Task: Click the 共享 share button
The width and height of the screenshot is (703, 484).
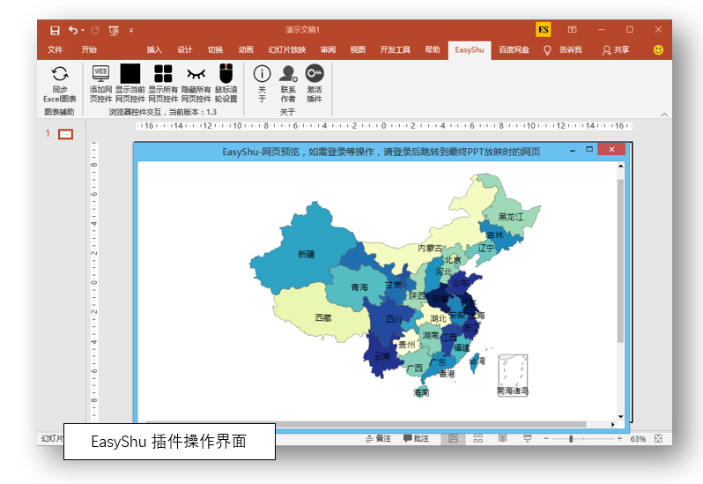Action: 616,49
